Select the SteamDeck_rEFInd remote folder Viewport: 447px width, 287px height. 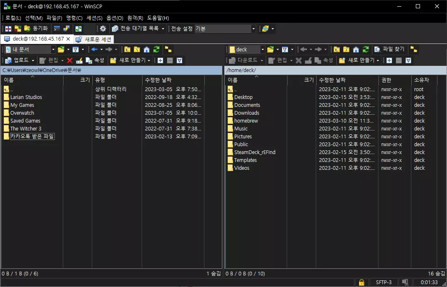pos(255,152)
